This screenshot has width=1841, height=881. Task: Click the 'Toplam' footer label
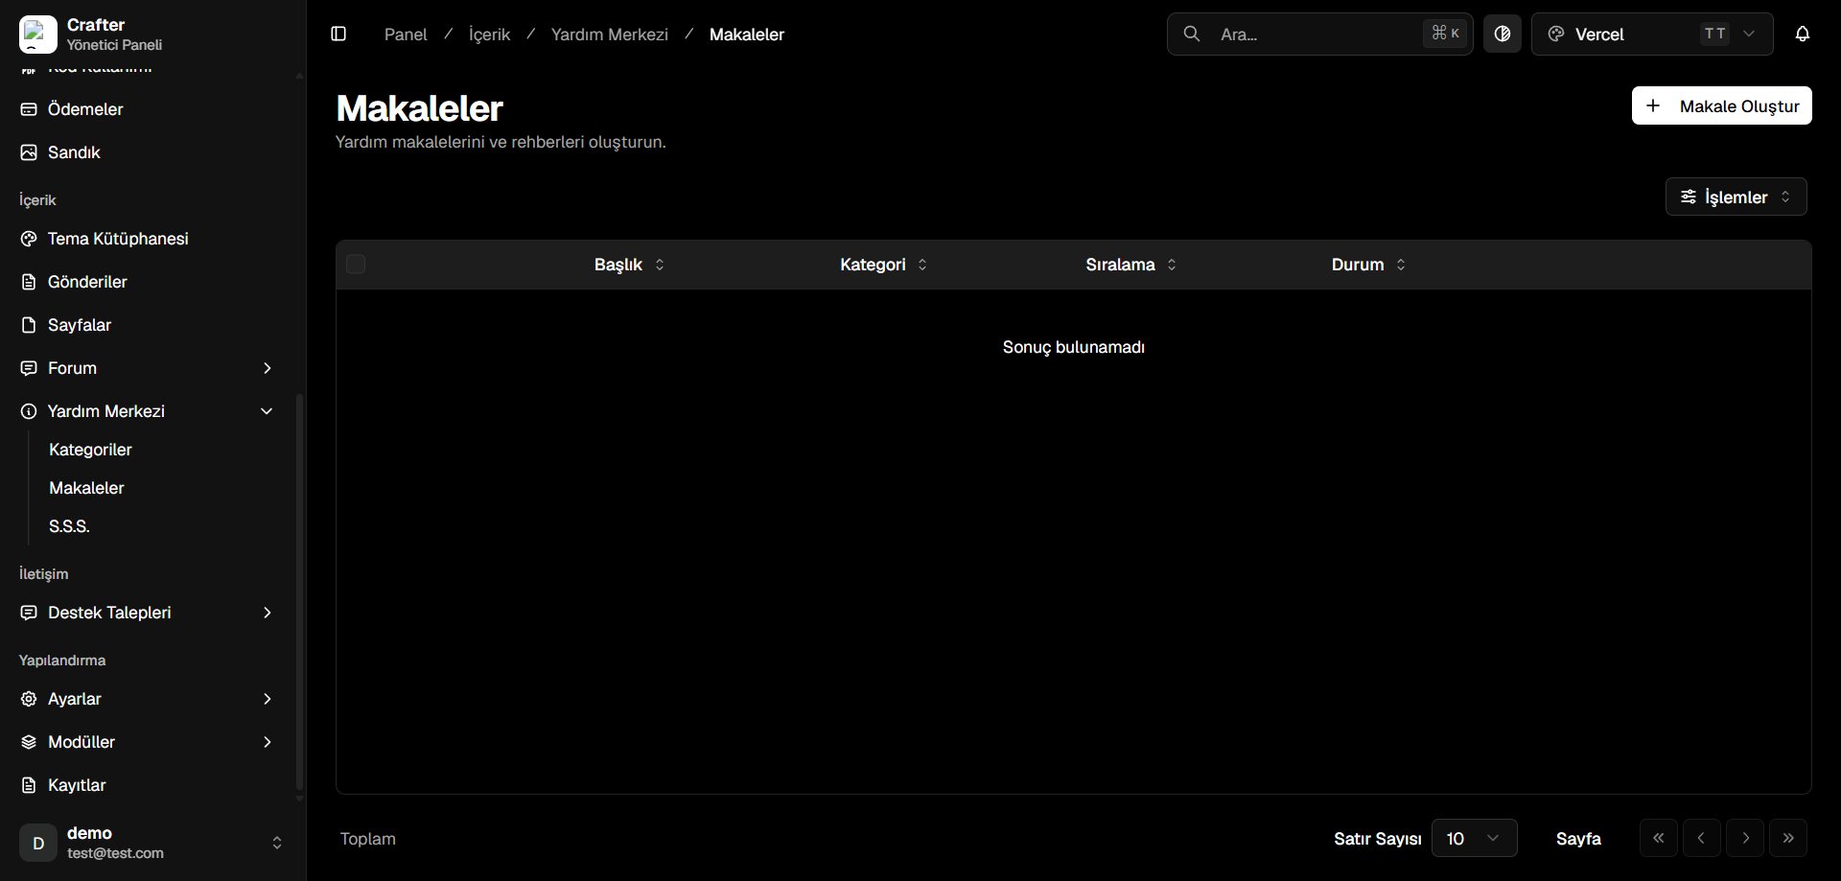tap(368, 839)
